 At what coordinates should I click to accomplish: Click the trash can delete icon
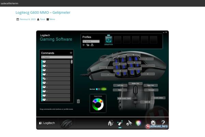click(x=78, y=101)
